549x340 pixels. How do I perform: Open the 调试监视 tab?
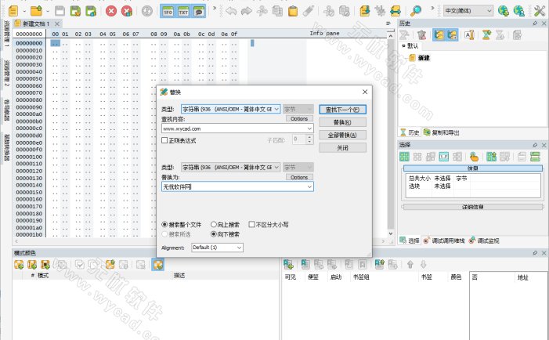pyautogui.click(x=484, y=241)
